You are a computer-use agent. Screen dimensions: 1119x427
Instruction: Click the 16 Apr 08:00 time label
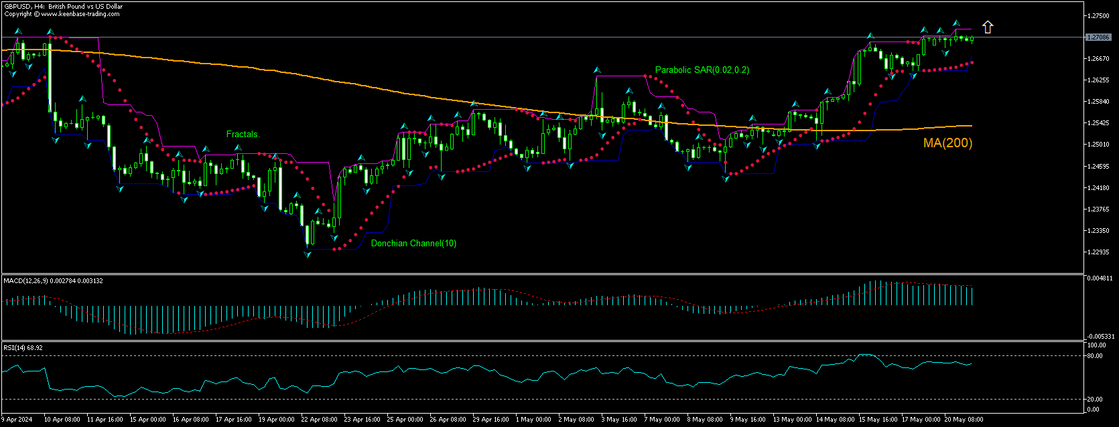tap(191, 420)
